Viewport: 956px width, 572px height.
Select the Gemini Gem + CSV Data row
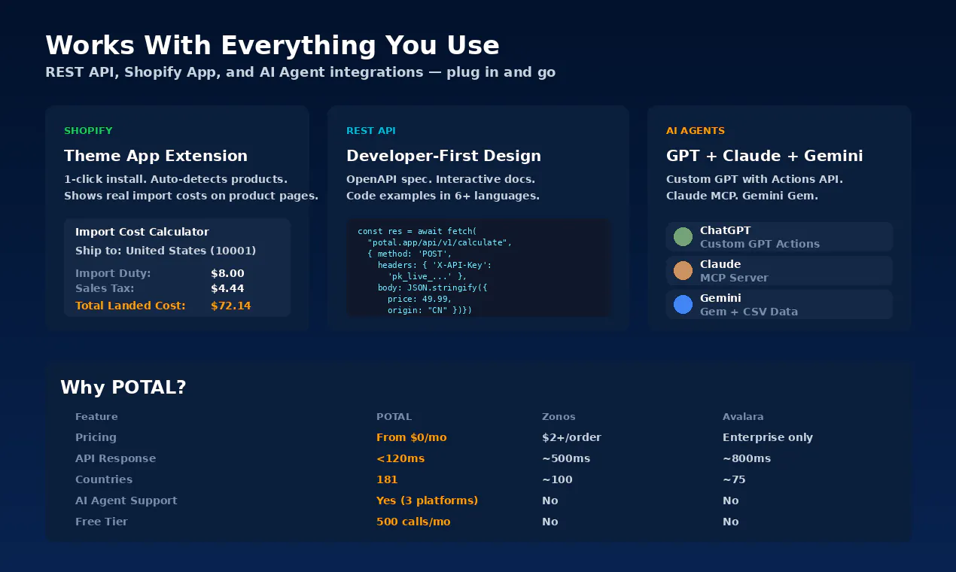pos(779,305)
